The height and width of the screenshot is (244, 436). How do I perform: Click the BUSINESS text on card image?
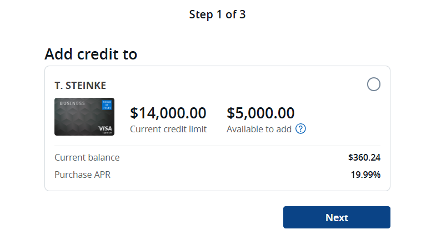(x=72, y=103)
